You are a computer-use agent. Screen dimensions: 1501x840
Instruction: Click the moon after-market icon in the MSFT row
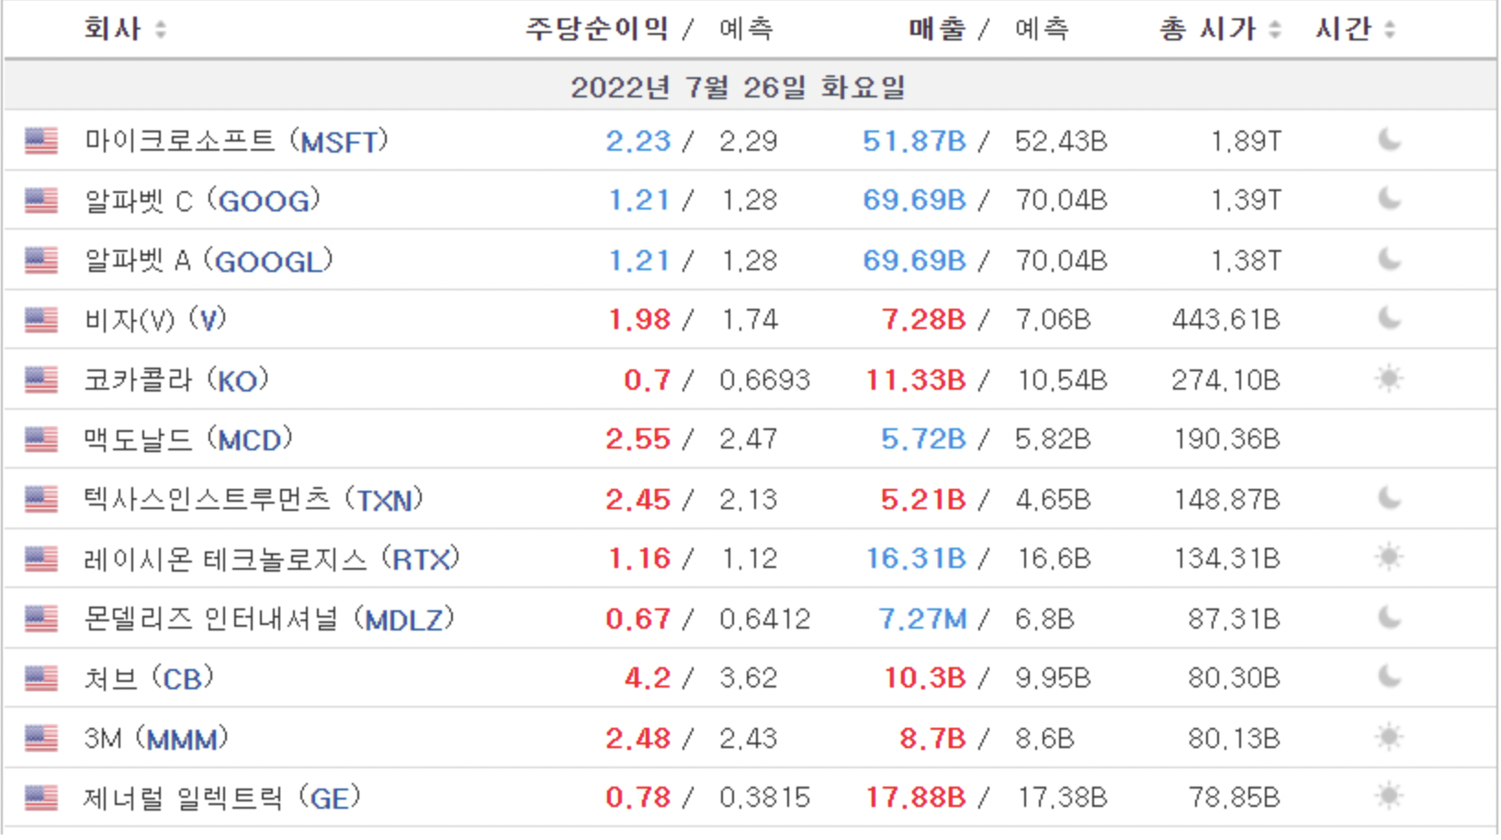1390,140
